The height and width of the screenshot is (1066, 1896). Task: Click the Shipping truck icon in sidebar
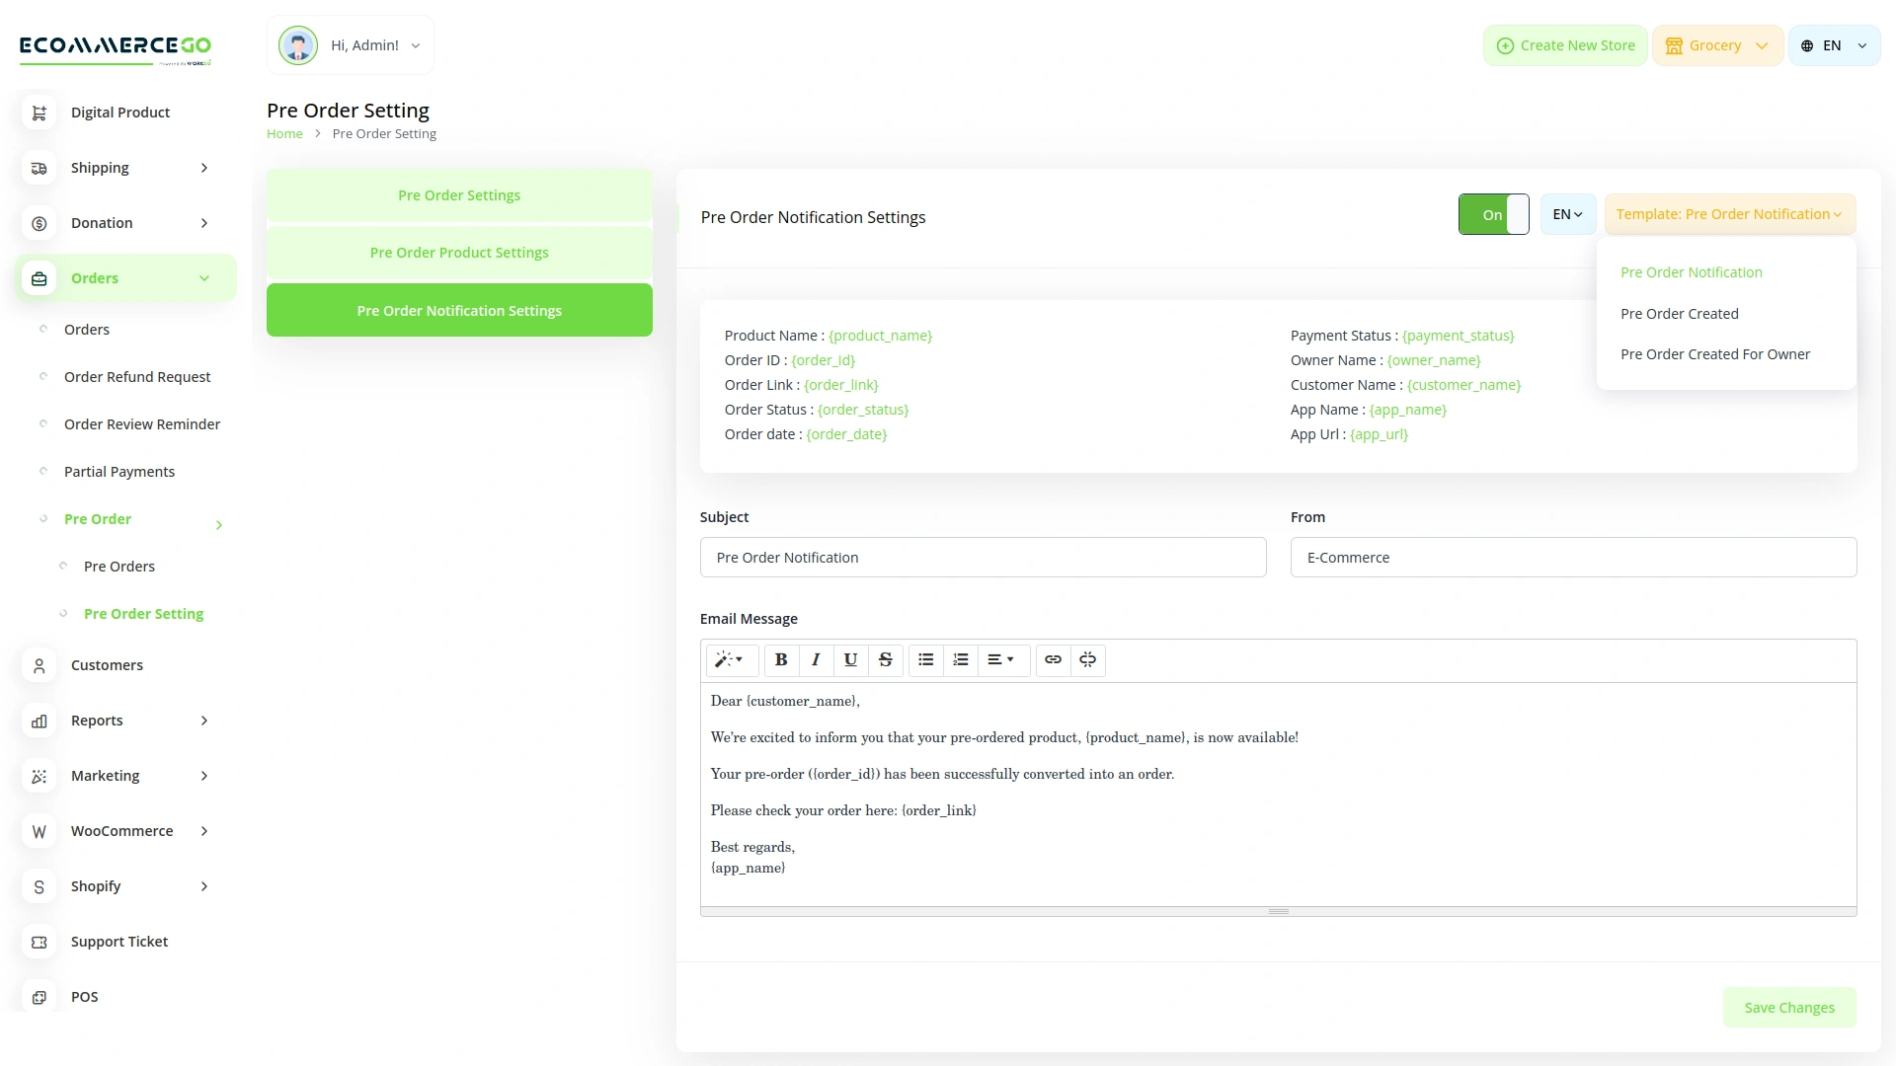(39, 168)
